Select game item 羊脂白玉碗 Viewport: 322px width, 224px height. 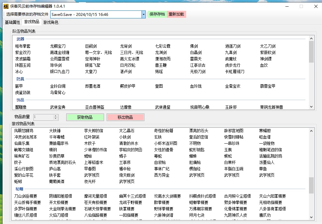coord(234,169)
